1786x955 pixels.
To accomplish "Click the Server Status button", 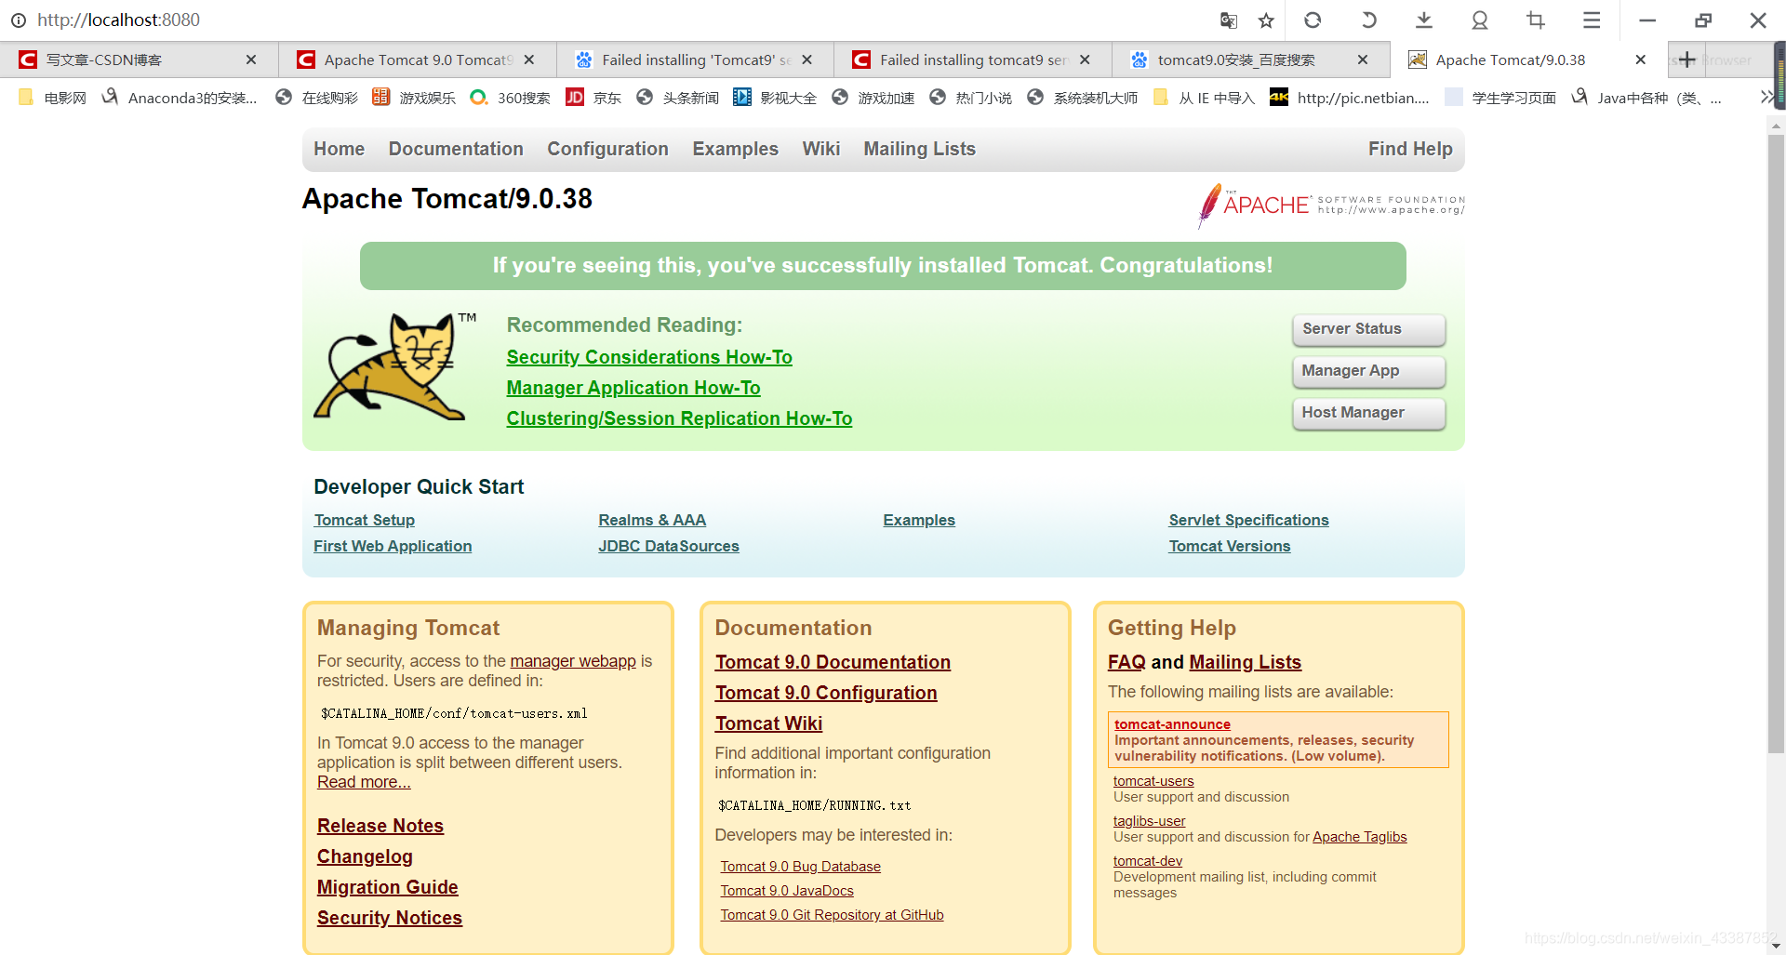I will click(x=1368, y=329).
